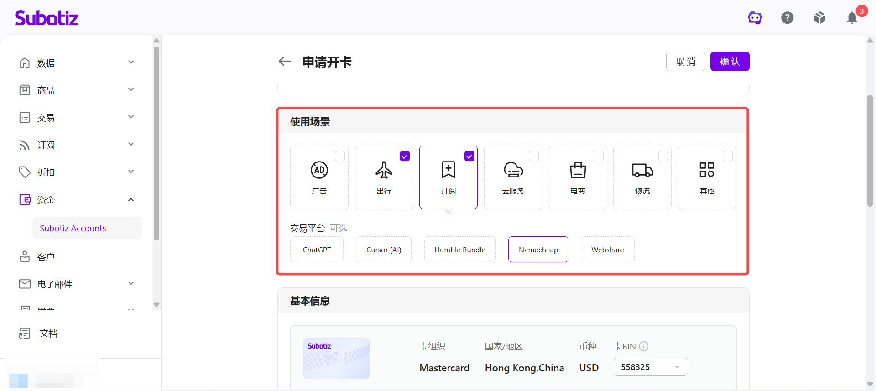The width and height of the screenshot is (876, 391).
Task: Click the 其他 grid scenario icon
Action: (707, 170)
